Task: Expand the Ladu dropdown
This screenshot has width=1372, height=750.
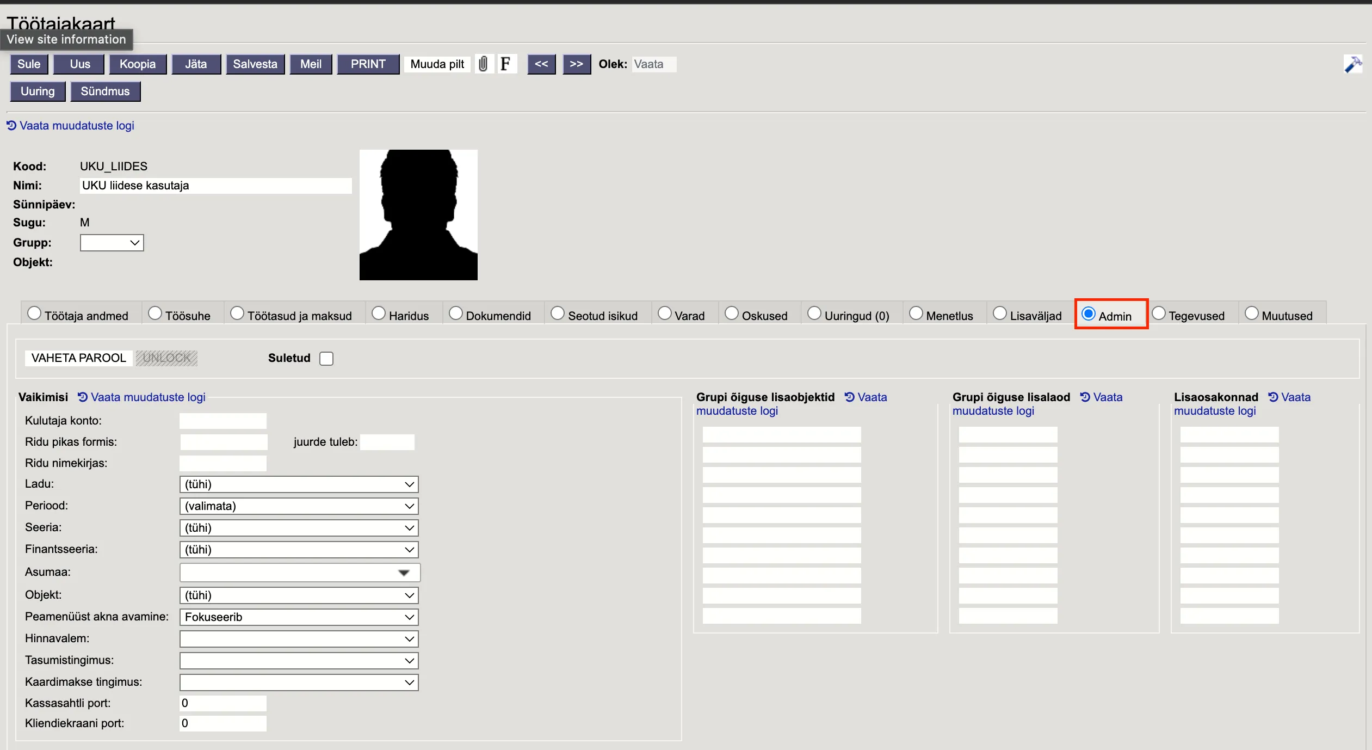Action: 299,484
